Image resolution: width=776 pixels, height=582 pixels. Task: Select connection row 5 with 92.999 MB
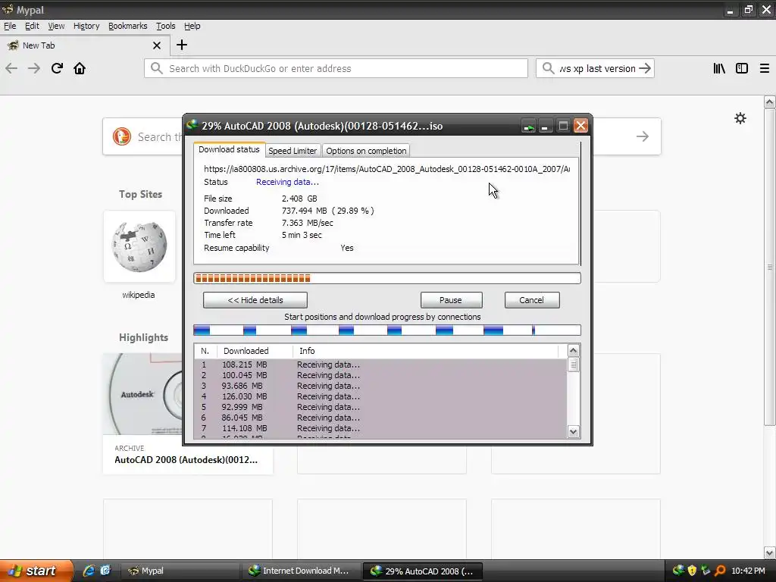pyautogui.click(x=380, y=407)
